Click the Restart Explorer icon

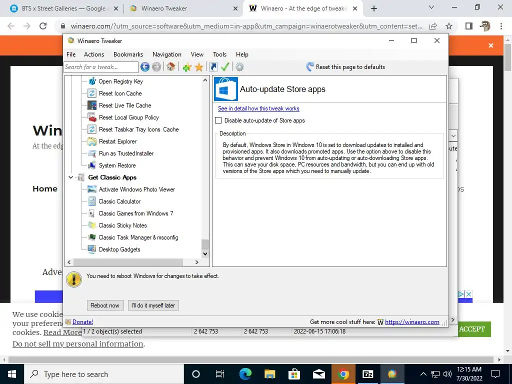click(x=92, y=141)
